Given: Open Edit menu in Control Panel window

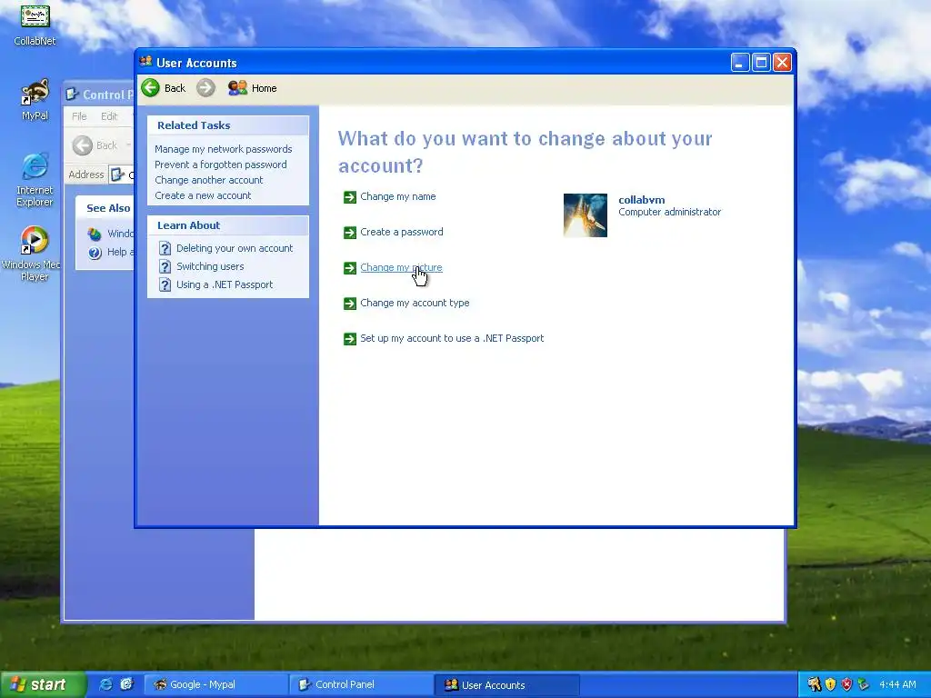Looking at the screenshot, I should 109,116.
